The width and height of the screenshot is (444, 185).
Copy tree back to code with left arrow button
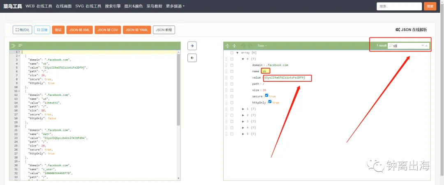coord(192,58)
